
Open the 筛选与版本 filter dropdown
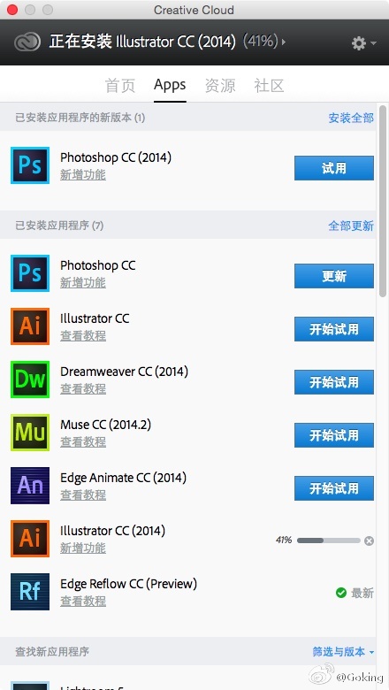(343, 651)
